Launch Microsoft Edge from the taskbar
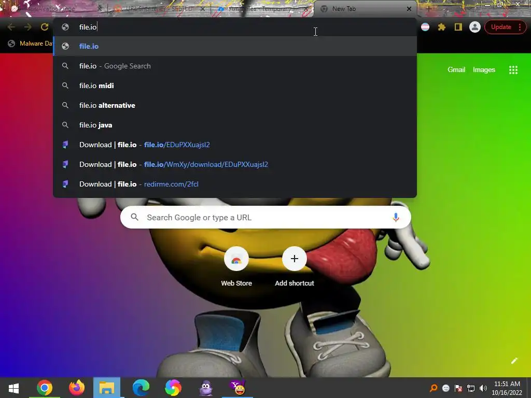531x398 pixels. coord(141,388)
